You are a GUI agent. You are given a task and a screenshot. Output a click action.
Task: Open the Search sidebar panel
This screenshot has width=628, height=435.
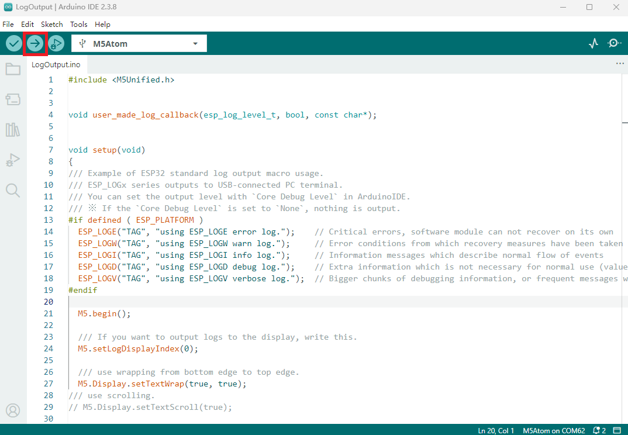13,190
